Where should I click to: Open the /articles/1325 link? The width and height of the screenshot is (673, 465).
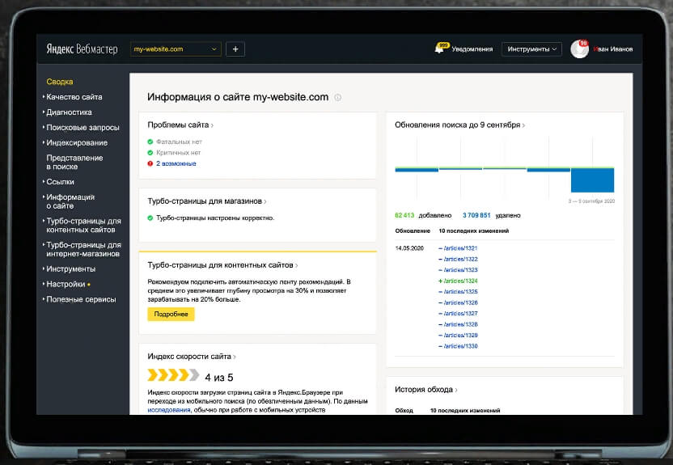460,292
